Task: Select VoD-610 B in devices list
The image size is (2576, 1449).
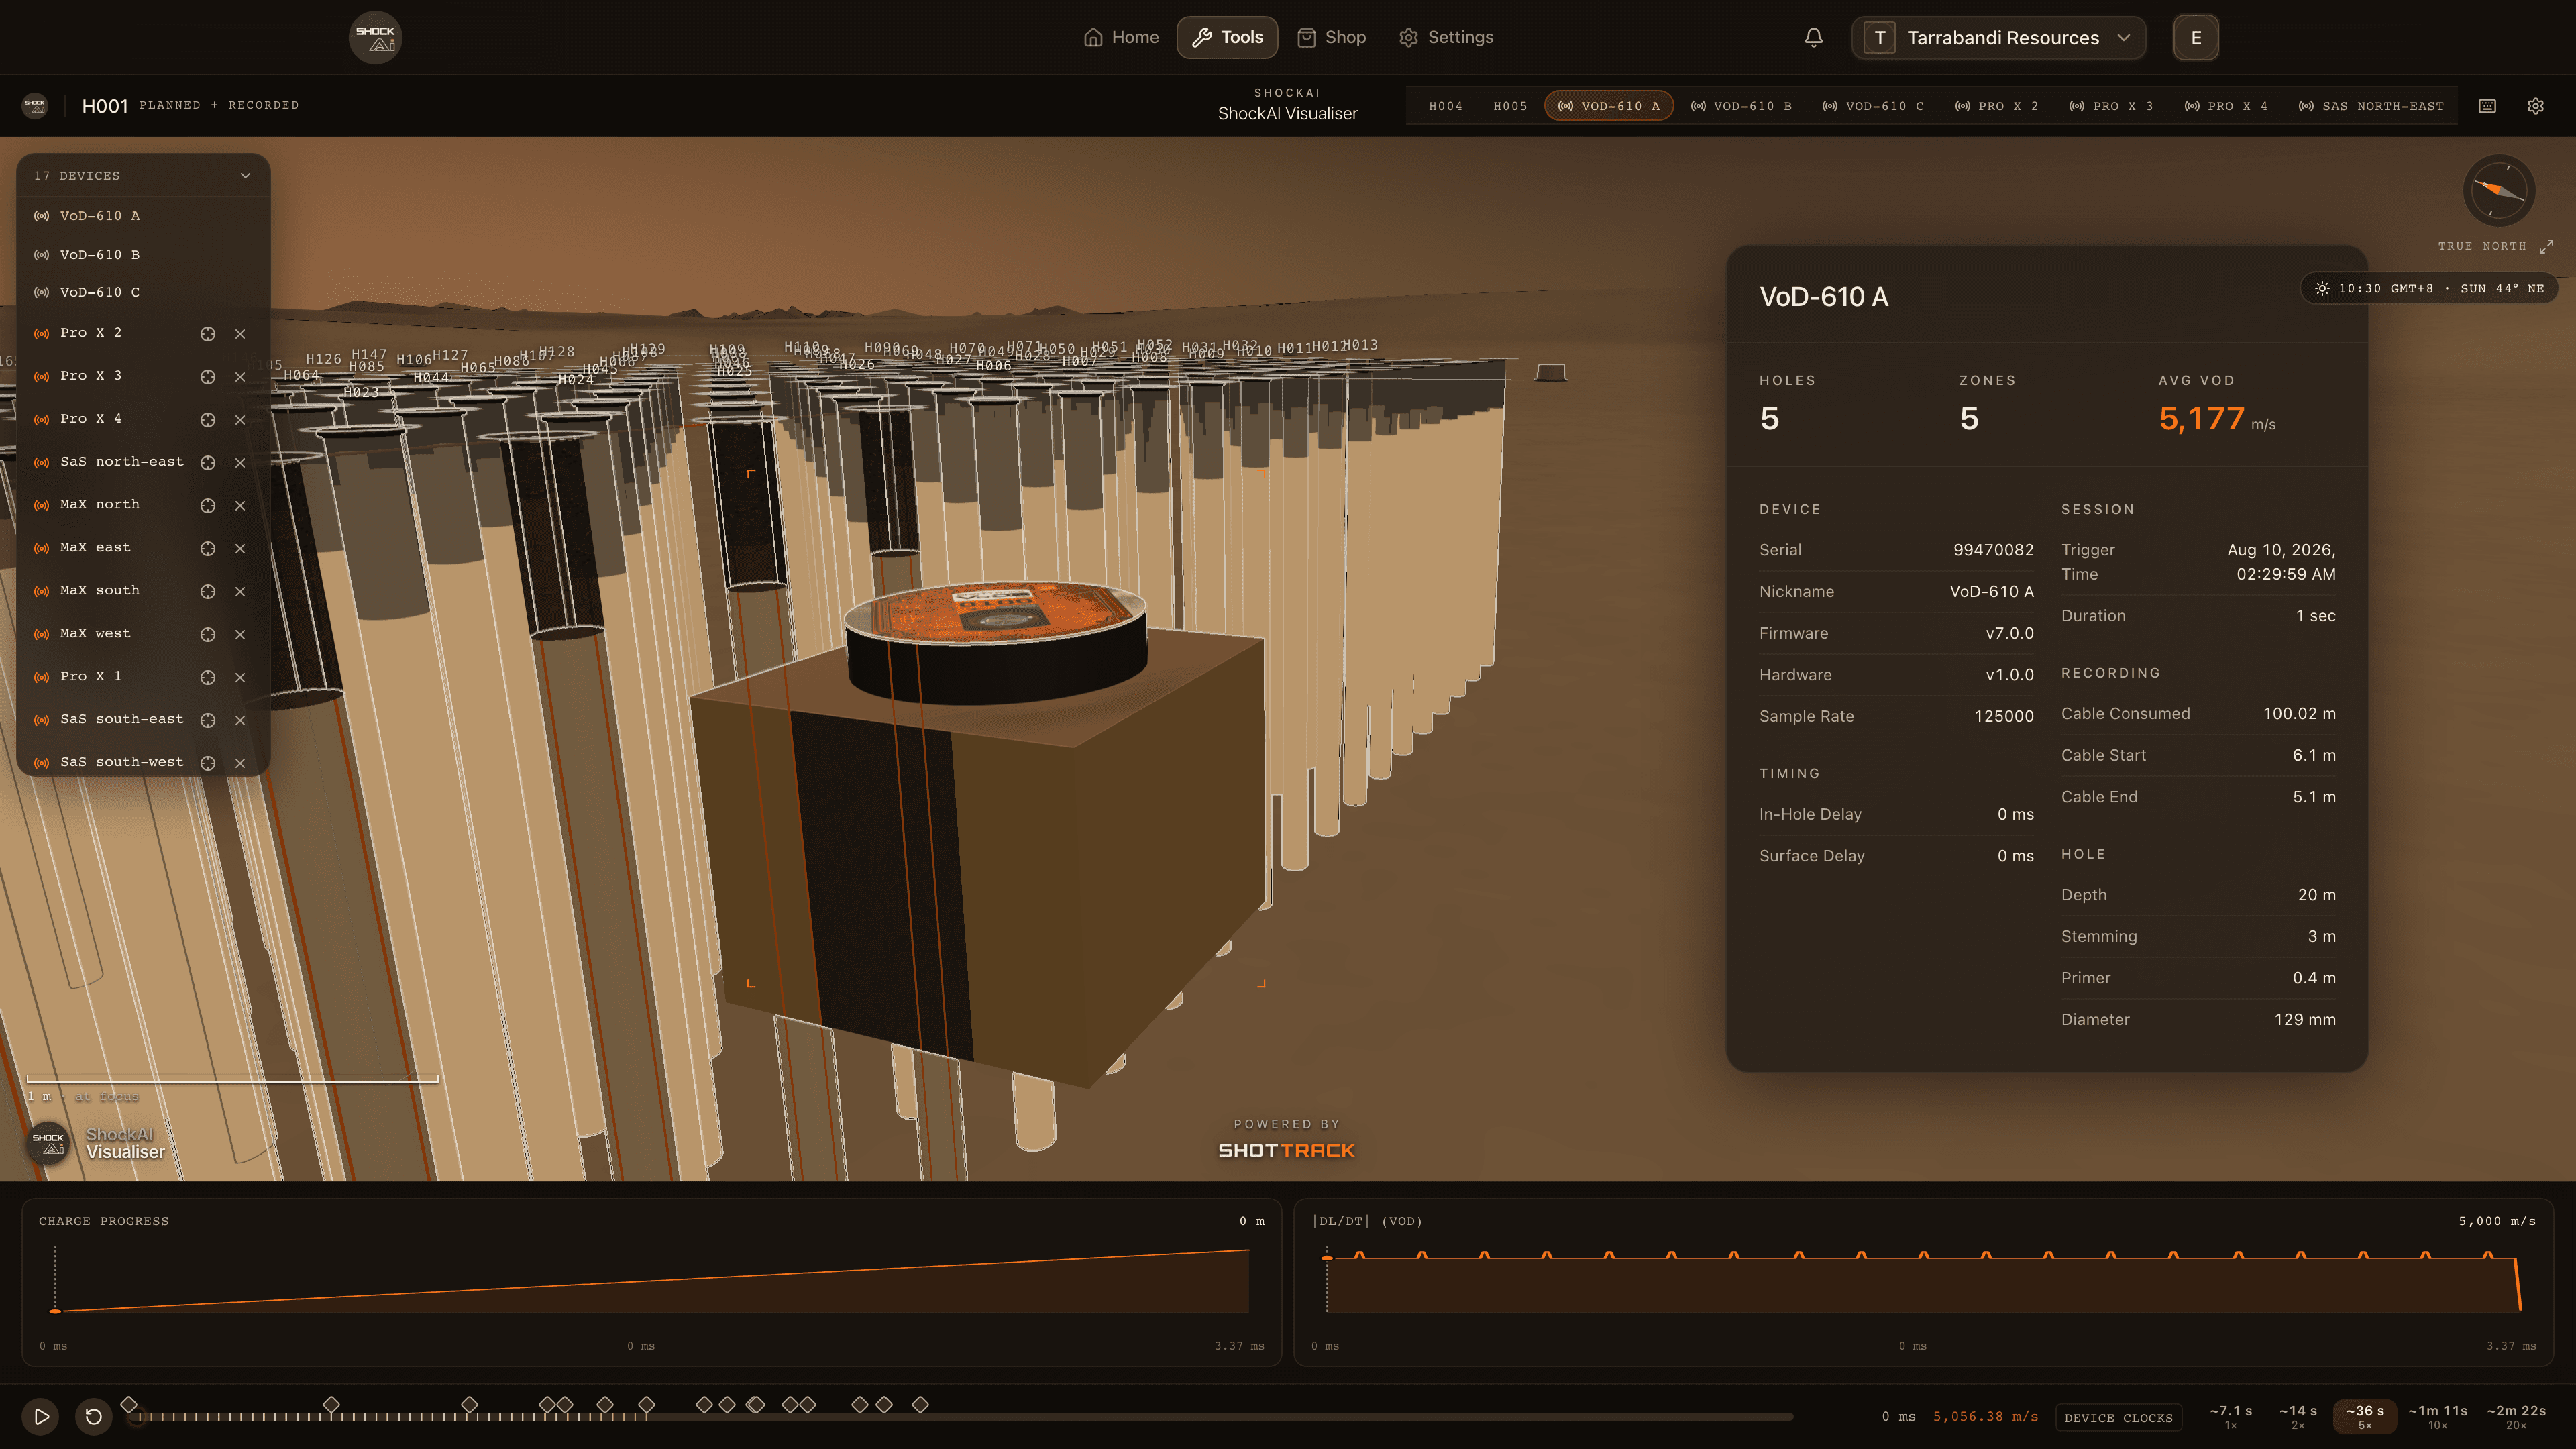Action: point(143,255)
